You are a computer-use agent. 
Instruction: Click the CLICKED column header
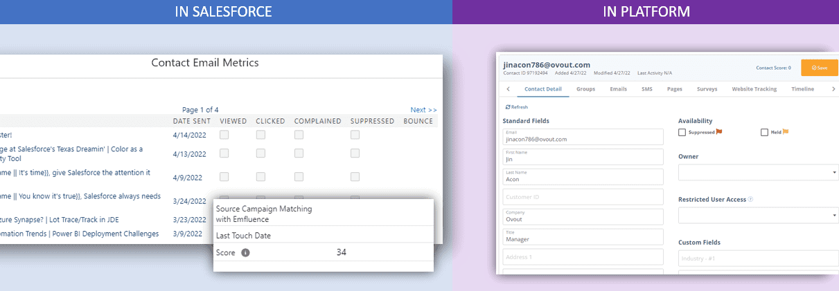(x=270, y=121)
